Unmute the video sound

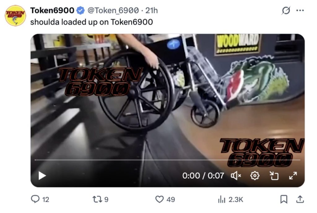[x=236, y=176]
